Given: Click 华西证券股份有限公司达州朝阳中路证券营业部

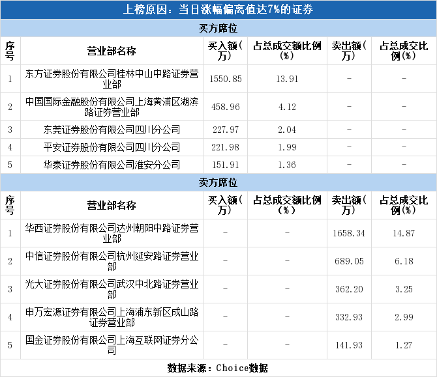Looking at the screenshot, I should click(x=112, y=234).
